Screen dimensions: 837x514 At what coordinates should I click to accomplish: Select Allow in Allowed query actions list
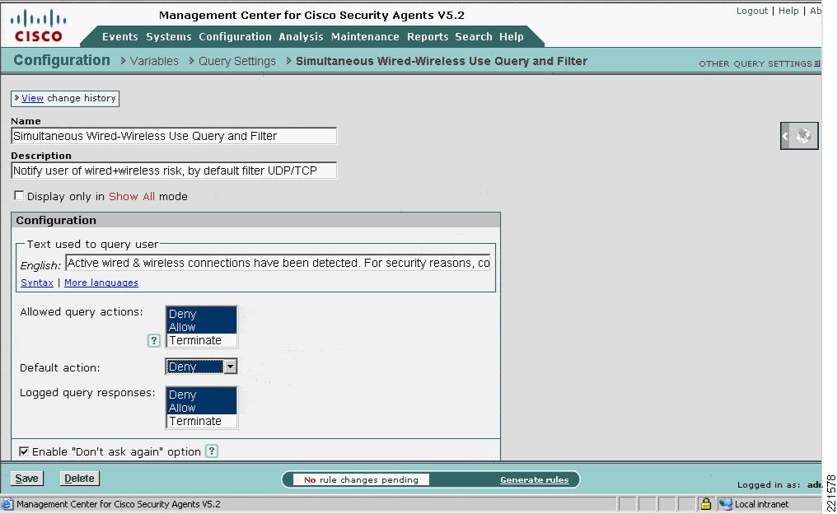(201, 327)
